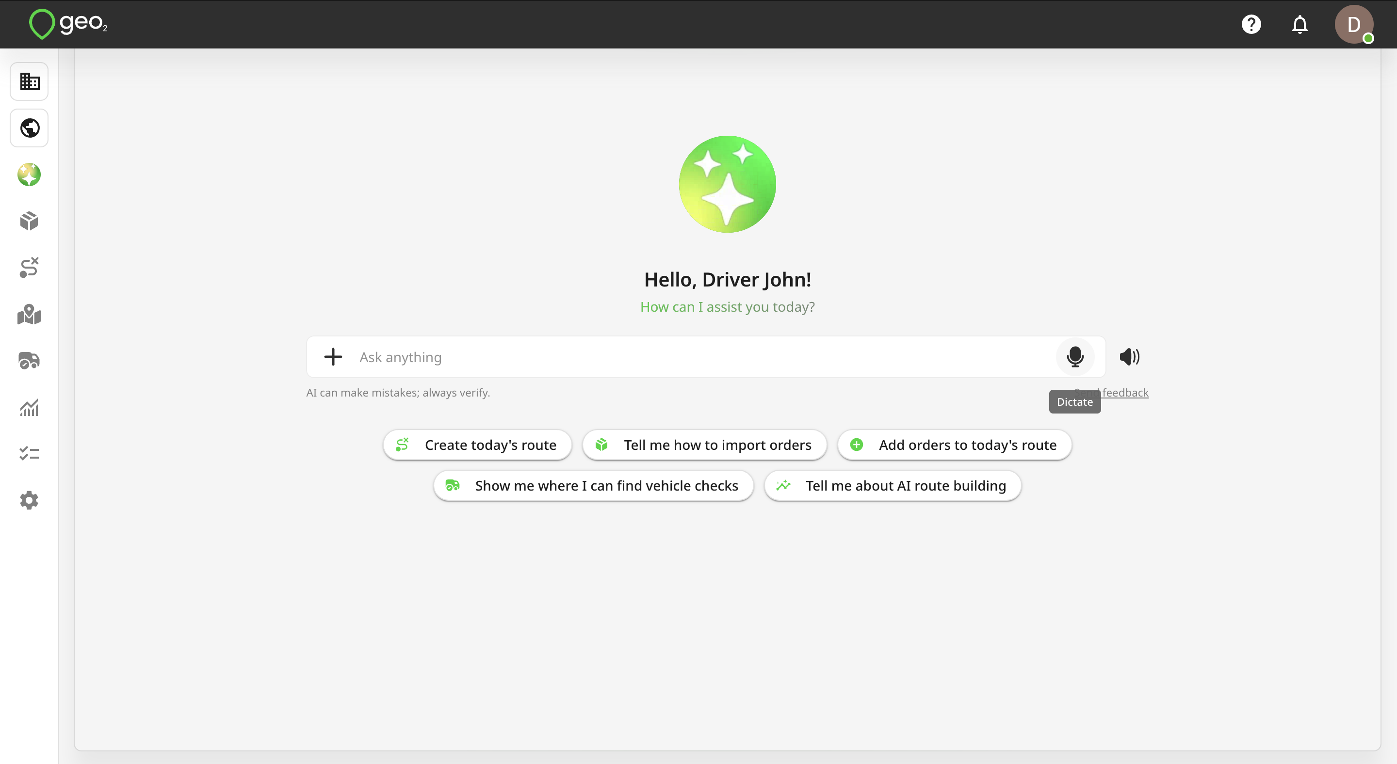Open the vehicle checks truck icon in sidebar
Image resolution: width=1397 pixels, height=764 pixels.
pos(29,360)
